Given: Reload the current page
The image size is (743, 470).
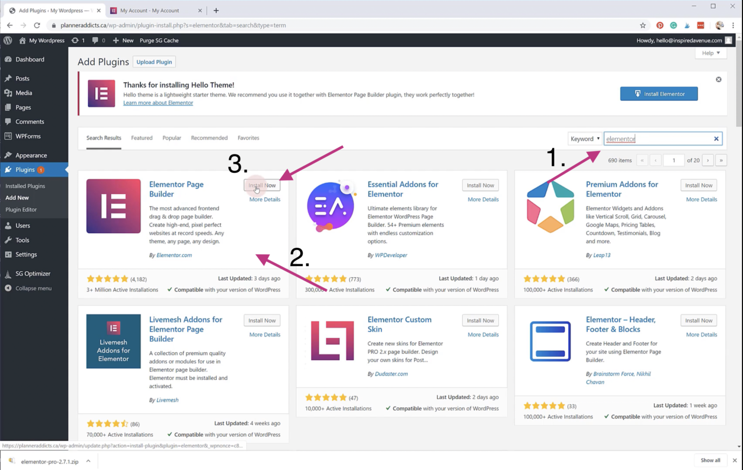Looking at the screenshot, I should (x=37, y=25).
